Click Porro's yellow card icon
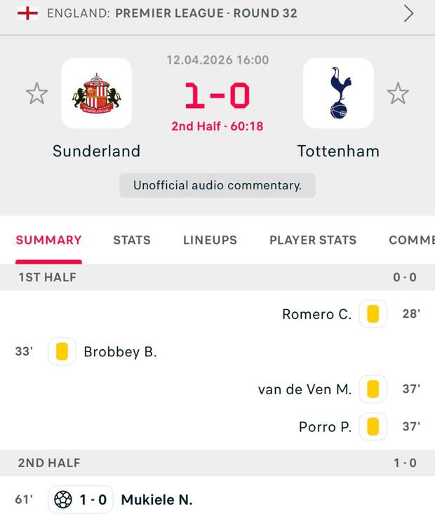The width and height of the screenshot is (435, 519). 373,426
